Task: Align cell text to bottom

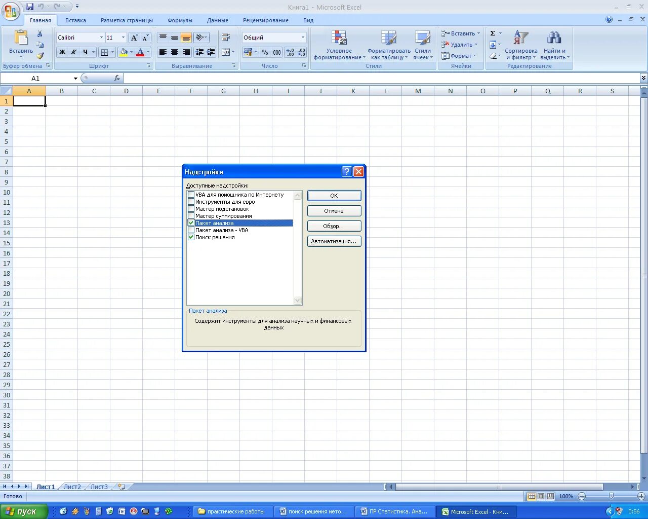Action: (186, 38)
